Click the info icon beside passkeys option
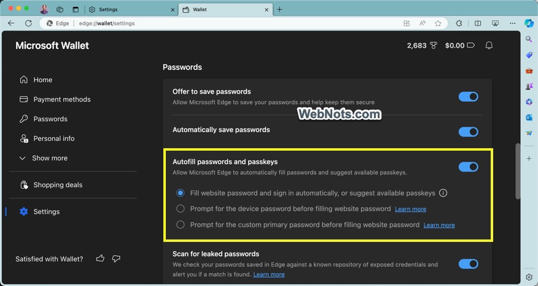The height and width of the screenshot is (286, 538). (443, 193)
